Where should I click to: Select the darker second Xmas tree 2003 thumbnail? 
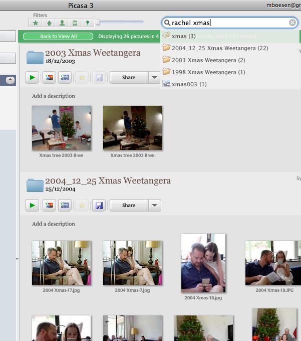tap(133, 128)
